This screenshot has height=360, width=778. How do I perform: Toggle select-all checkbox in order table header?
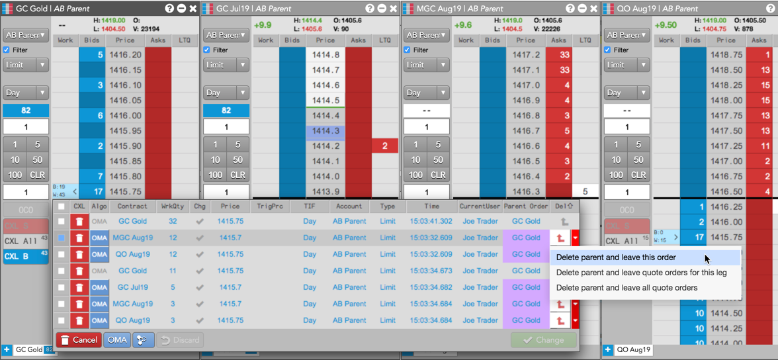[x=61, y=206]
